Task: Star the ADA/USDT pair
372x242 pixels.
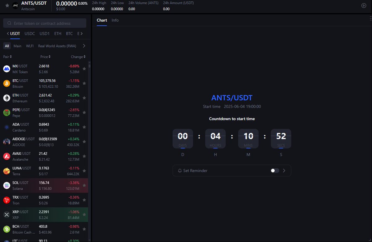Action: tap(84, 127)
